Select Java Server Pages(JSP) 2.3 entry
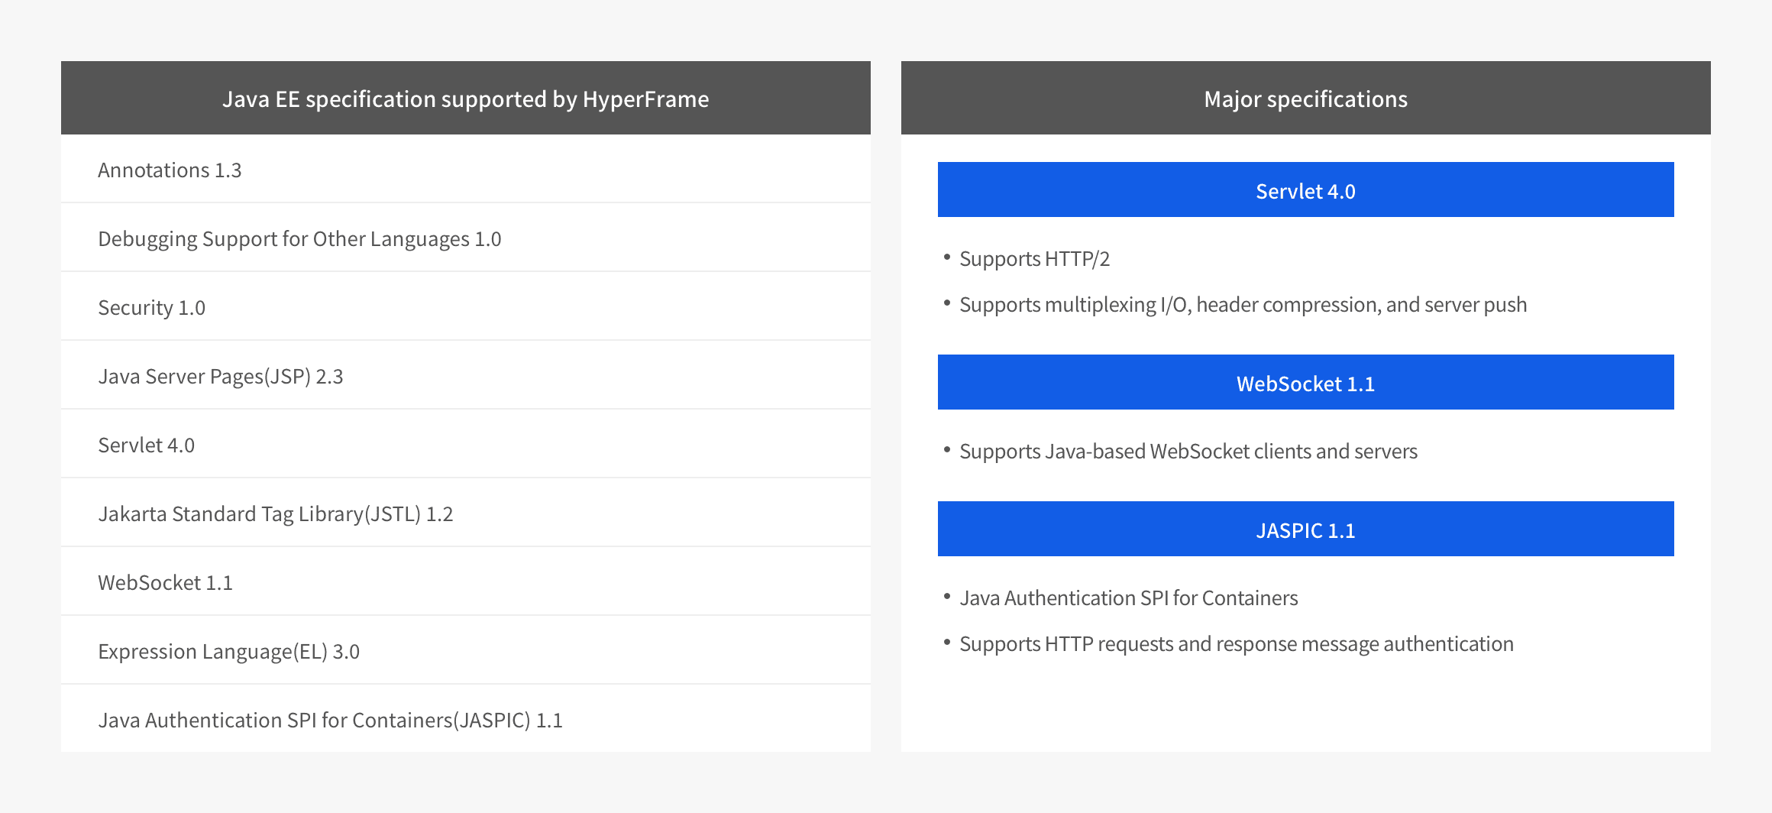The image size is (1772, 813). coord(220,376)
